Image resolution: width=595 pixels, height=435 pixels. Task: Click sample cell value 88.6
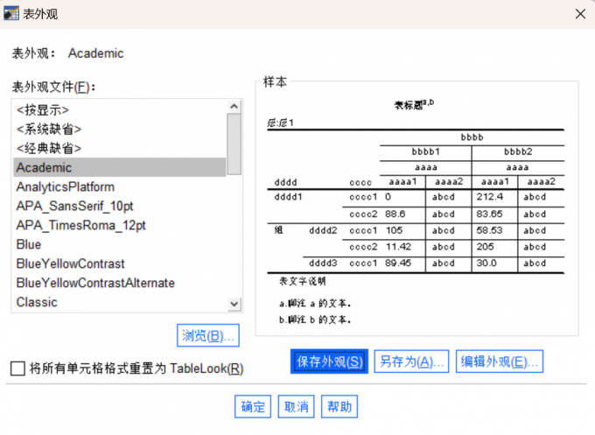pos(395,214)
